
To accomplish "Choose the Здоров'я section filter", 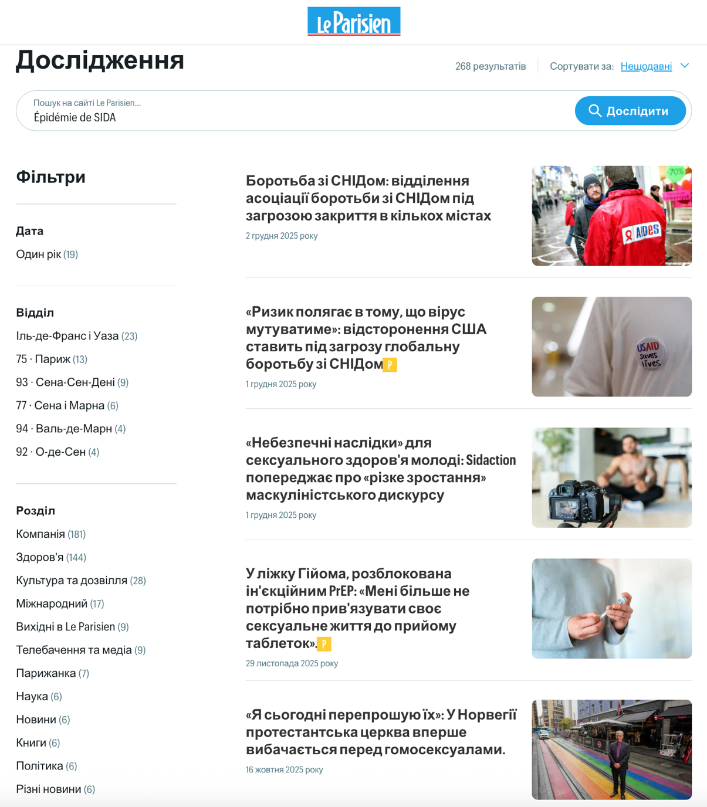I will tap(51, 557).
